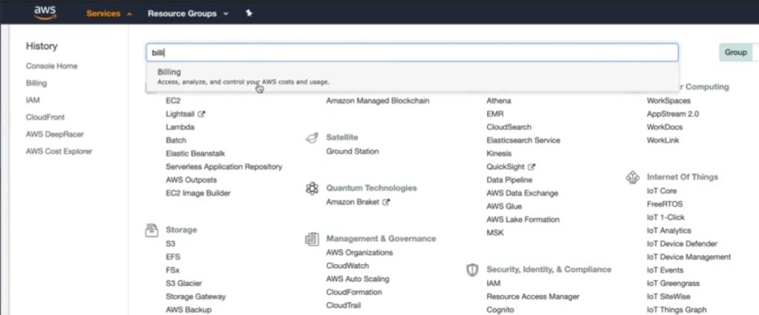The height and width of the screenshot is (315, 759).
Task: Open CloudFront from History
Action: pyautogui.click(x=45, y=117)
